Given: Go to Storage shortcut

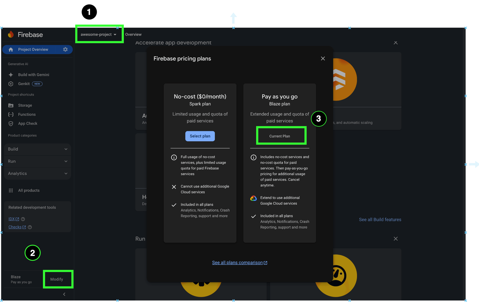Looking at the screenshot, I should pyautogui.click(x=25, y=105).
